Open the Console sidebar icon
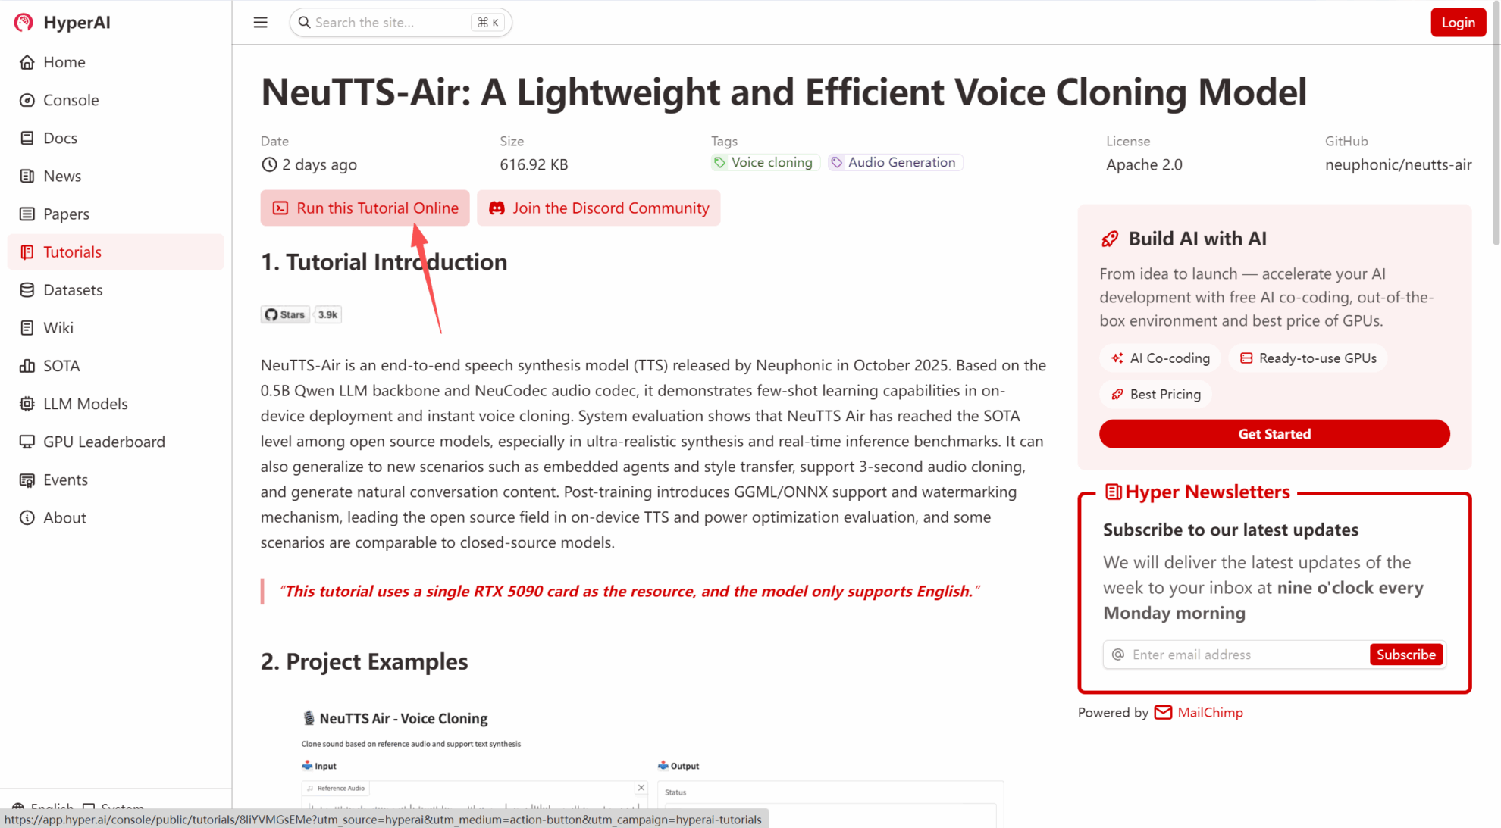Image resolution: width=1501 pixels, height=828 pixels. click(27, 100)
